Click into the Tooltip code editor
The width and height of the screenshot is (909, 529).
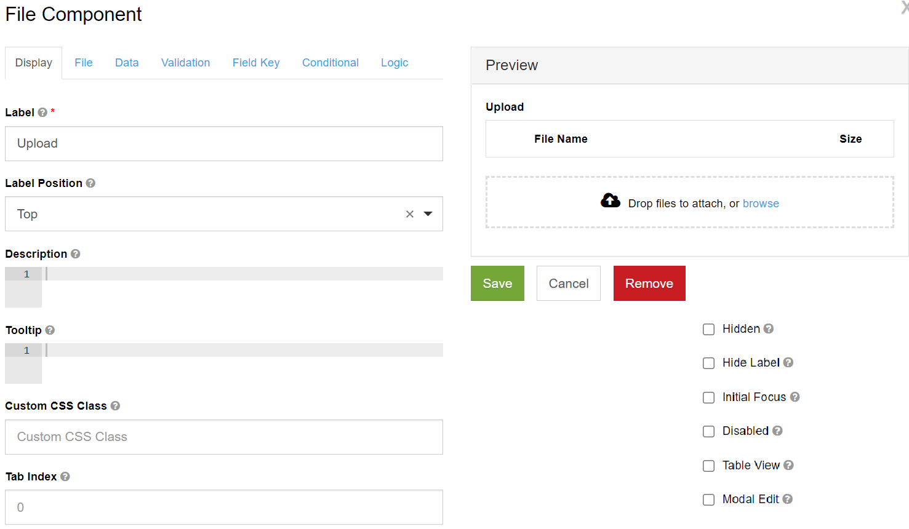224,364
